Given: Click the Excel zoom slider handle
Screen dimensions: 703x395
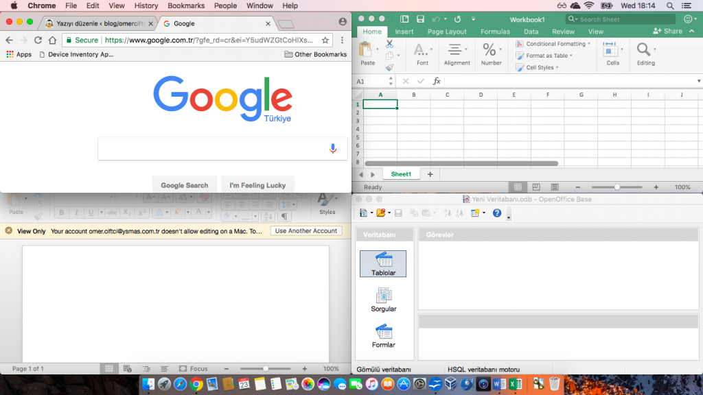Looking at the screenshot, I should (618, 187).
